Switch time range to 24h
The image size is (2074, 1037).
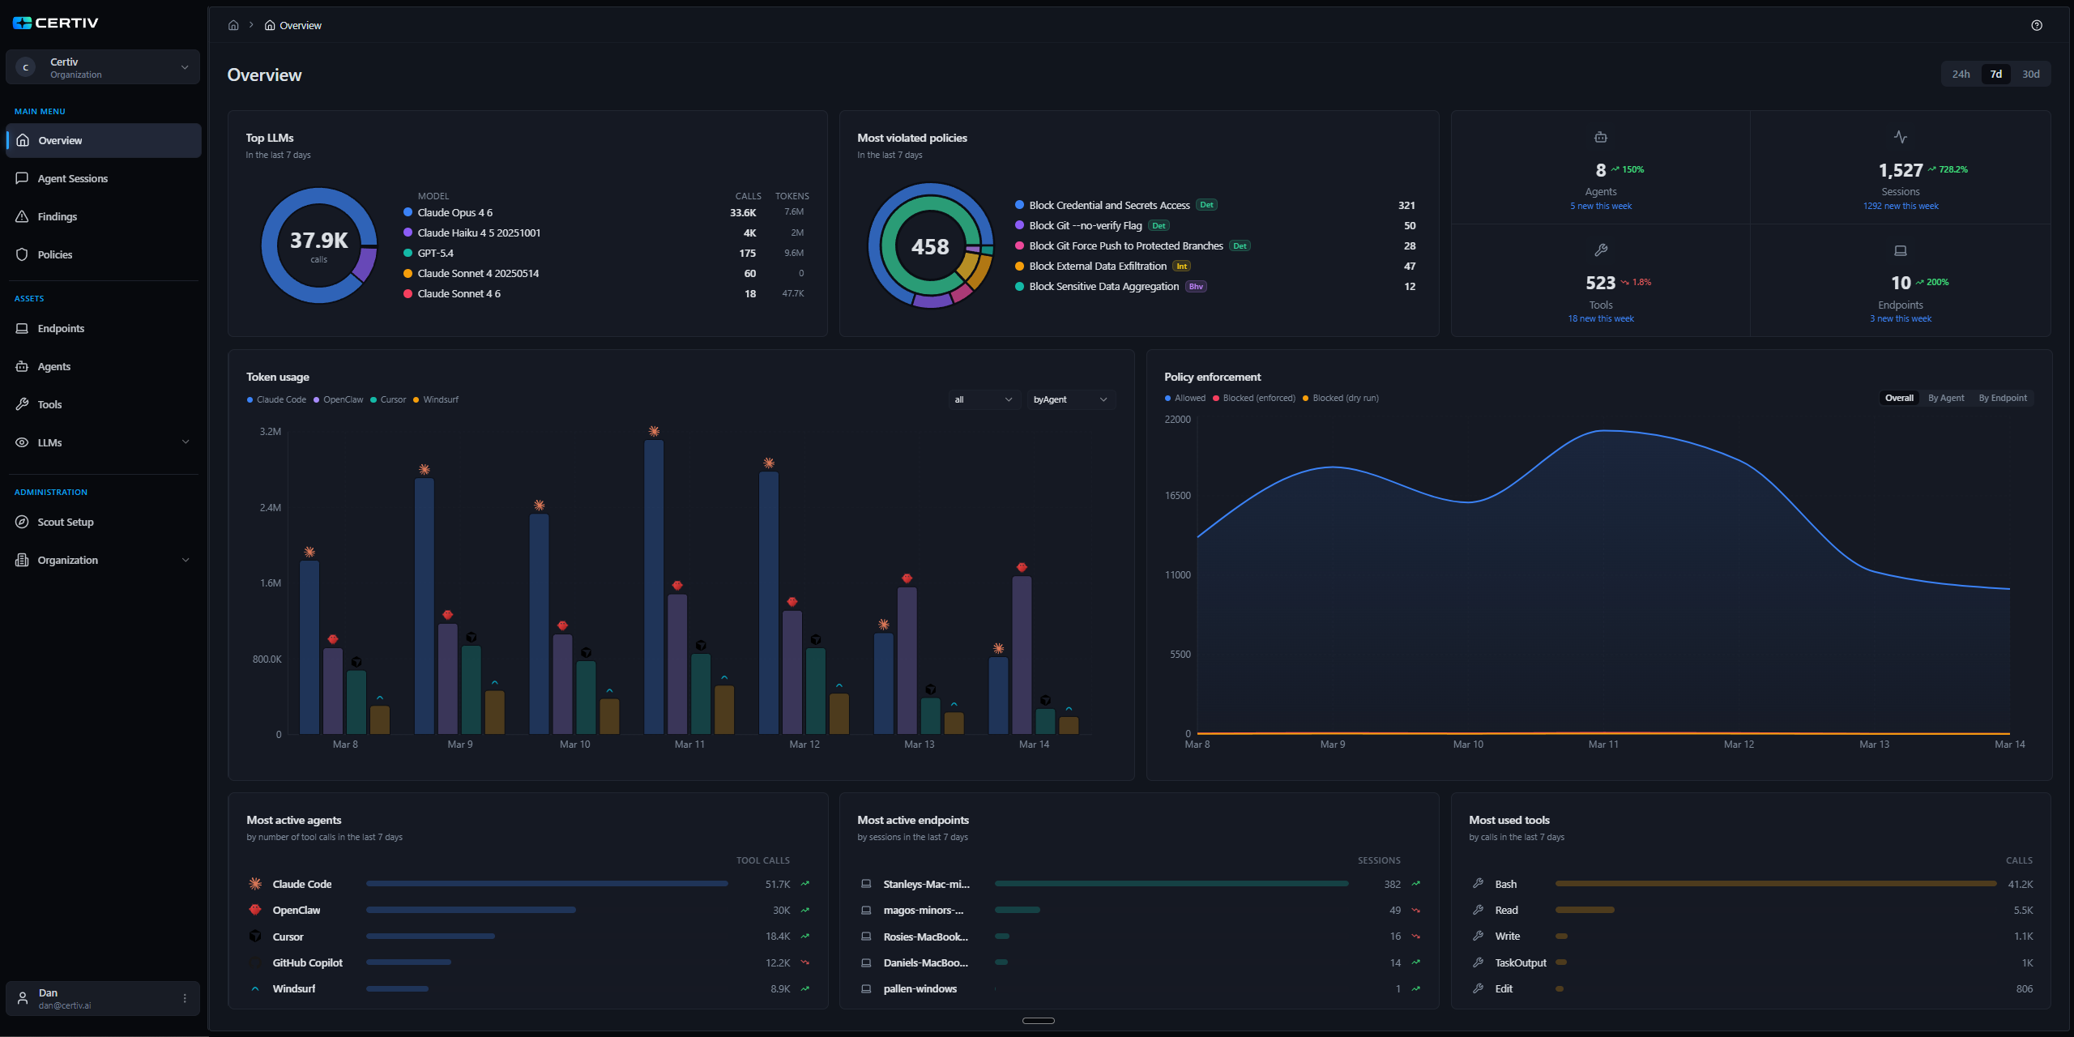coord(1960,73)
